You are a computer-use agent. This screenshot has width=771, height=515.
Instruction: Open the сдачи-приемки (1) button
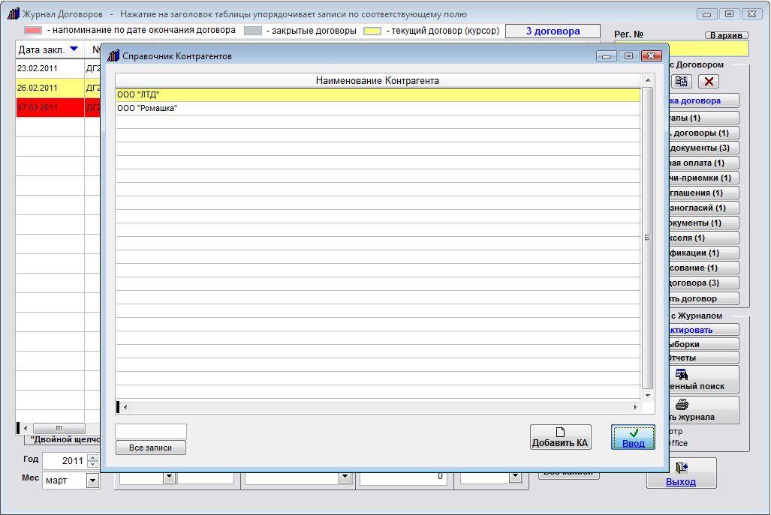coord(703,178)
